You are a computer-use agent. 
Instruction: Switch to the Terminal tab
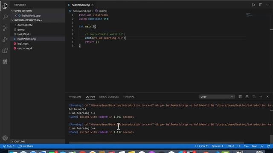[129, 96]
